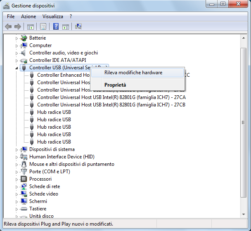Image resolution: width=251 pixels, height=231 pixels.
Task: Click the Schermi monitor icon
Action: pyautogui.click(x=24, y=201)
